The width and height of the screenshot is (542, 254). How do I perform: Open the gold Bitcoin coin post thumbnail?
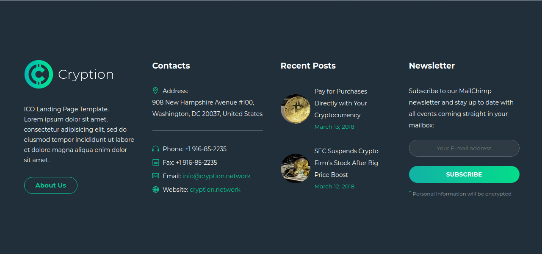(296, 109)
